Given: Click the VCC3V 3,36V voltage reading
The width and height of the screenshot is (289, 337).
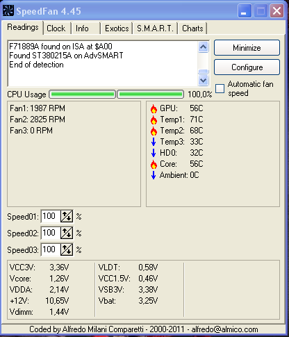Looking at the screenshot, I should pyautogui.click(x=39, y=268).
